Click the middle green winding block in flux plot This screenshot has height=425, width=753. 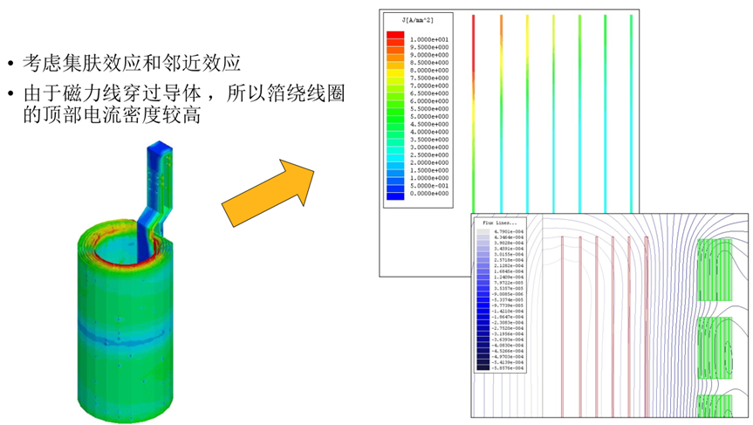[715, 348]
